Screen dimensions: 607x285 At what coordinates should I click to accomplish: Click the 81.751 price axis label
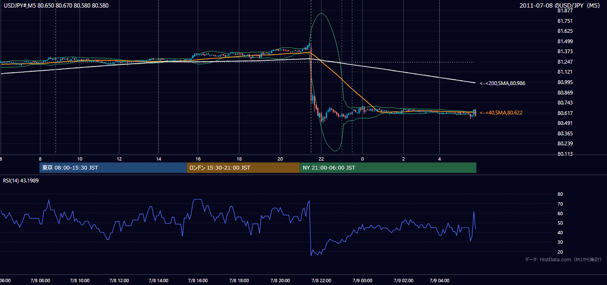pyautogui.click(x=565, y=21)
